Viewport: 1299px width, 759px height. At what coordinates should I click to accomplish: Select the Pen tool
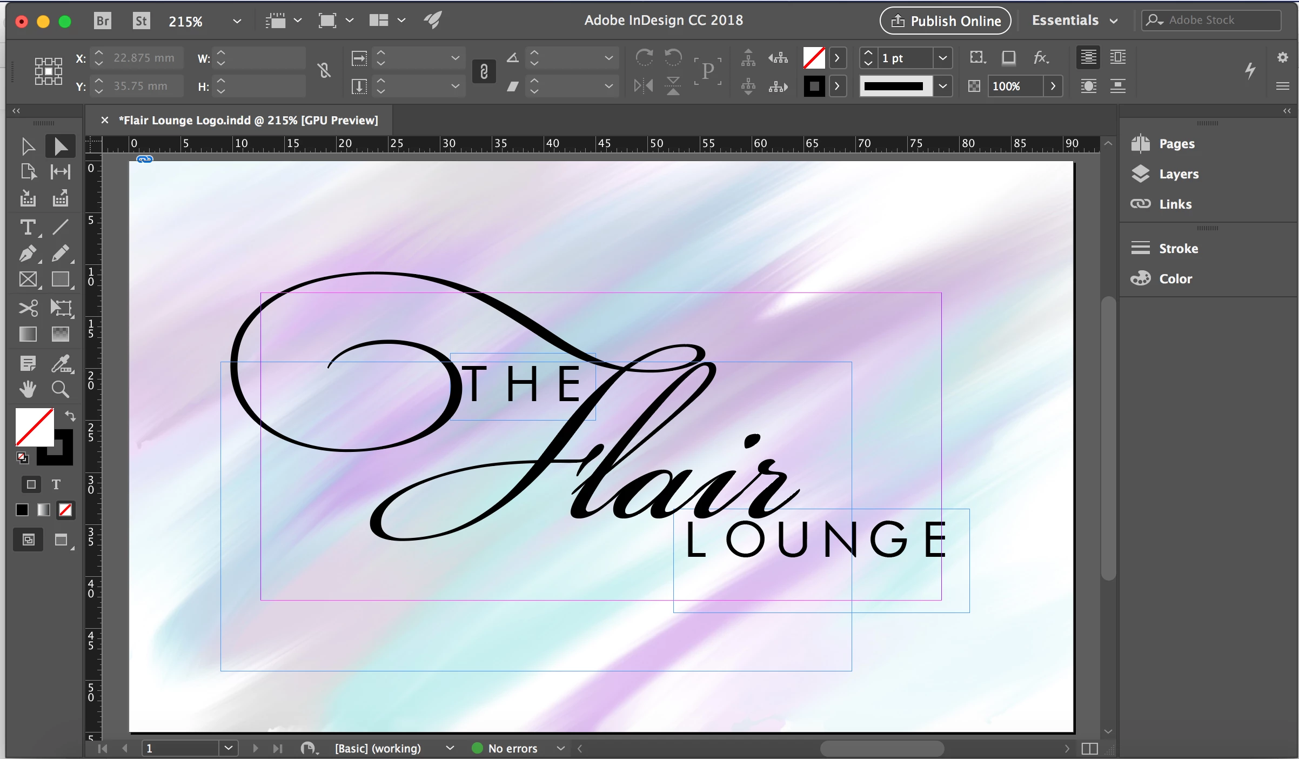coord(28,254)
